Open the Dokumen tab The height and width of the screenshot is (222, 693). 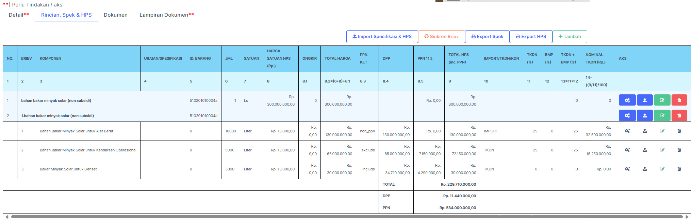point(116,15)
